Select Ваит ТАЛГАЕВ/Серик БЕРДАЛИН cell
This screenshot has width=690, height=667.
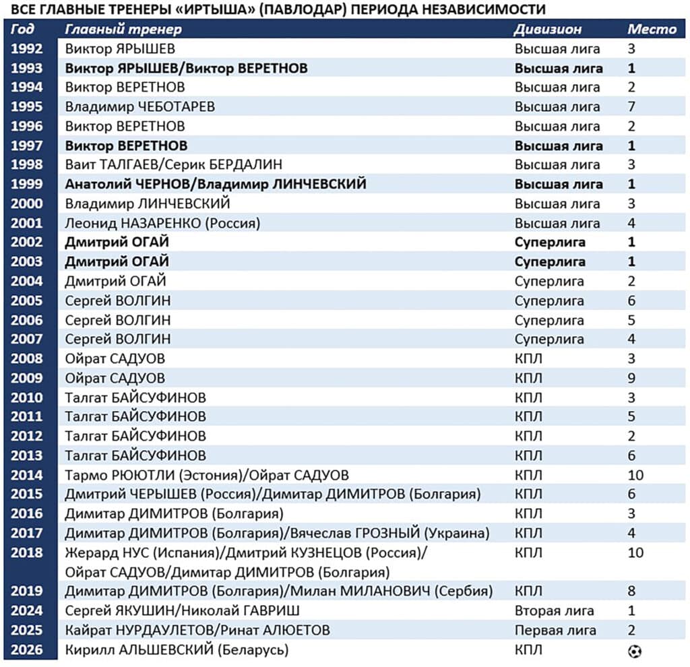click(173, 164)
